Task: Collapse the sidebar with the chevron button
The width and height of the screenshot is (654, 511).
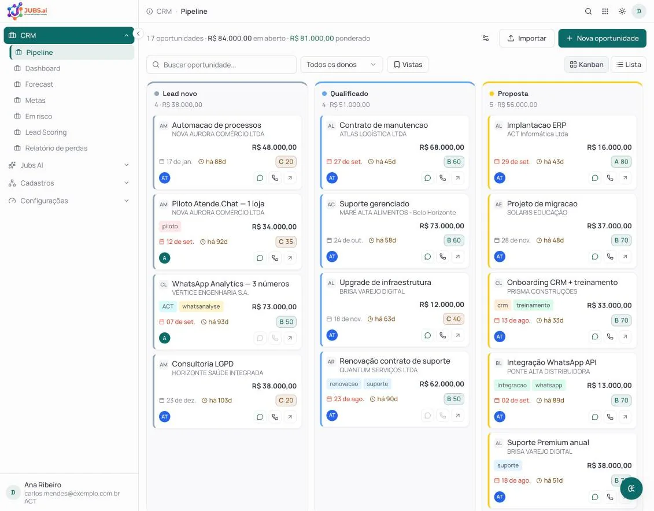Action: tap(138, 34)
